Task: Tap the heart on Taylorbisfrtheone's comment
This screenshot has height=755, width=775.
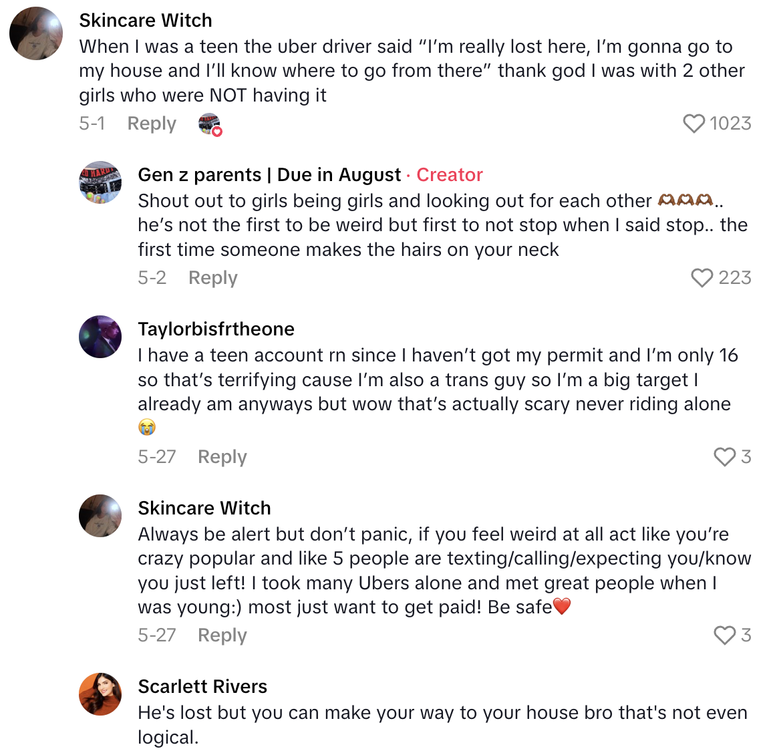Action: [x=725, y=457]
